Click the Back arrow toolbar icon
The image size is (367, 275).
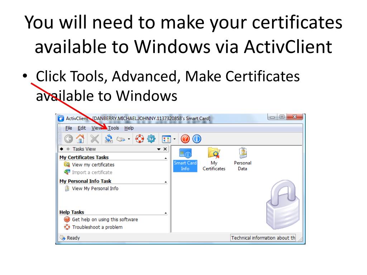pos(68,139)
